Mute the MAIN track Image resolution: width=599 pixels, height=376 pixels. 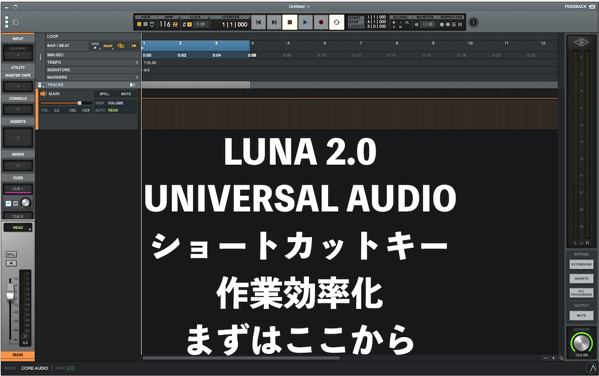click(x=125, y=94)
